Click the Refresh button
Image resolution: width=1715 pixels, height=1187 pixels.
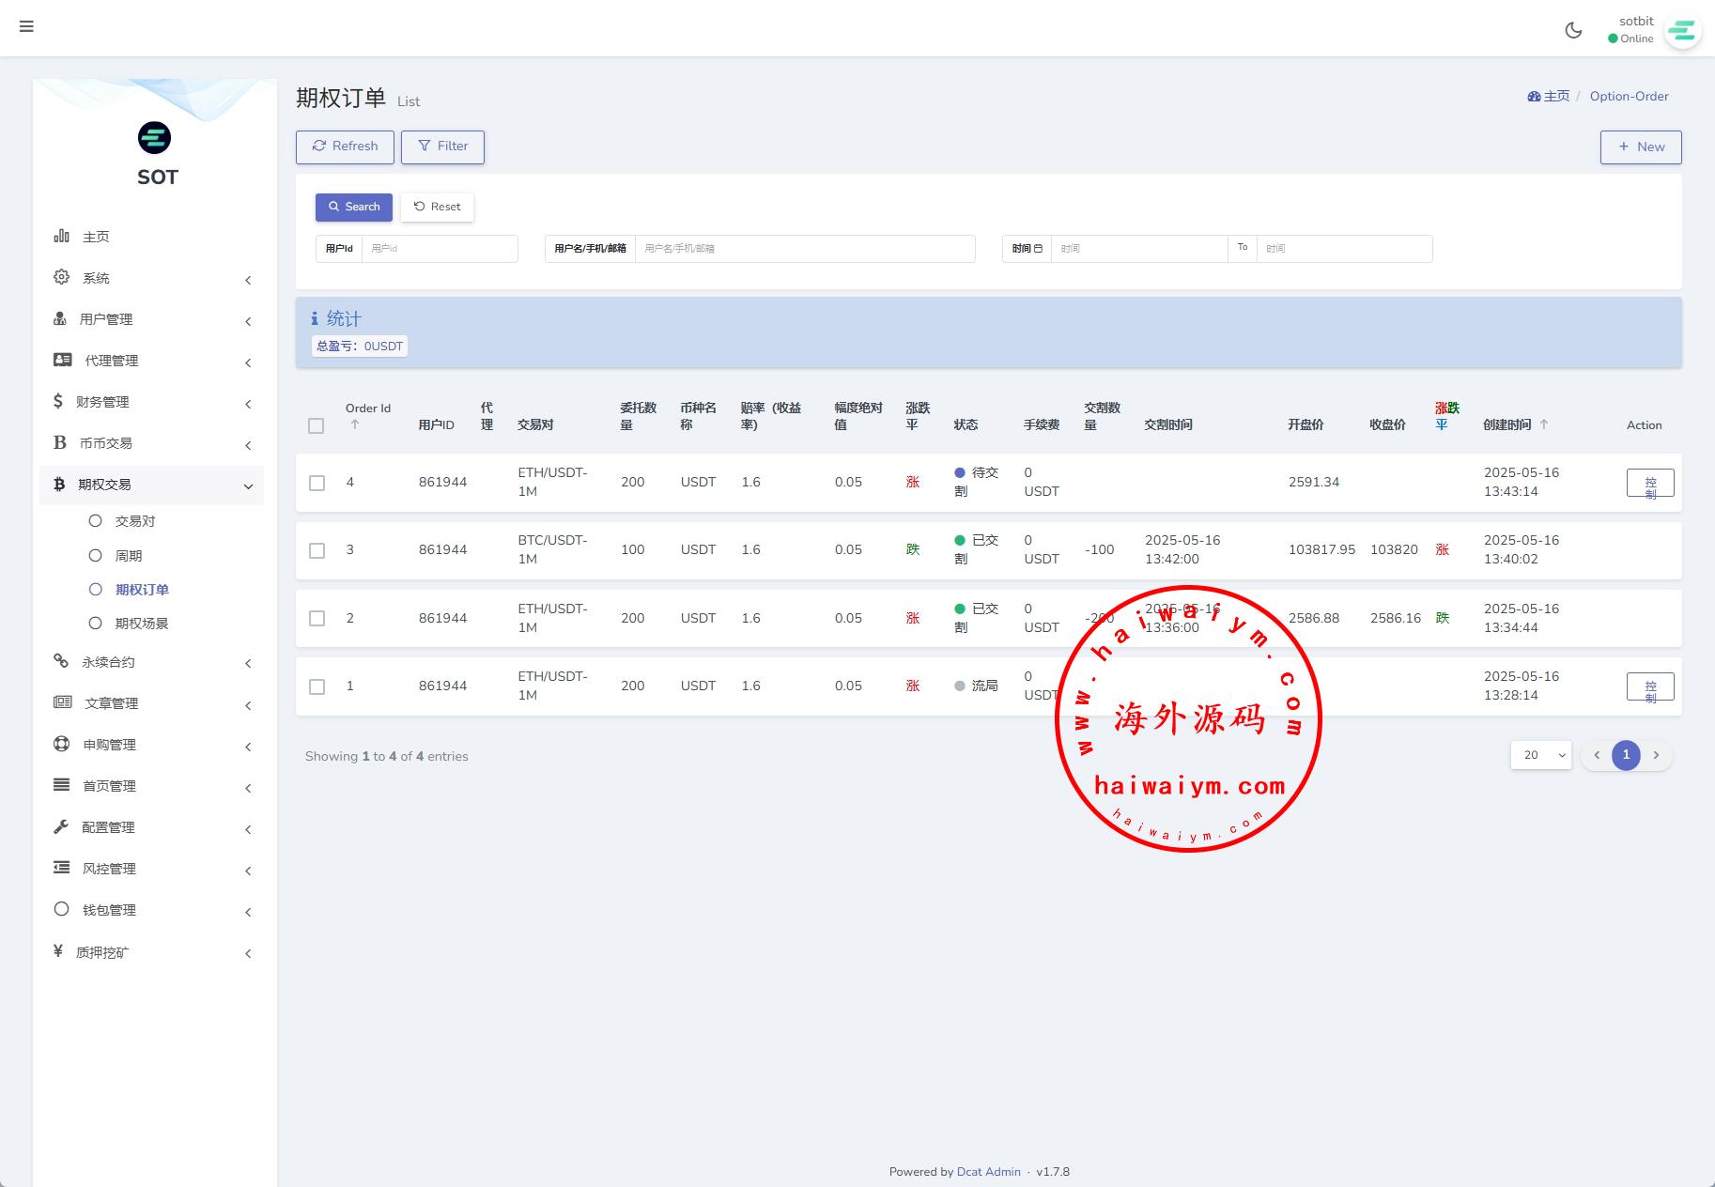pos(345,146)
